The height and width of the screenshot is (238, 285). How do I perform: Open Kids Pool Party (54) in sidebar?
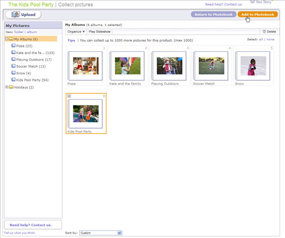pos(32,80)
